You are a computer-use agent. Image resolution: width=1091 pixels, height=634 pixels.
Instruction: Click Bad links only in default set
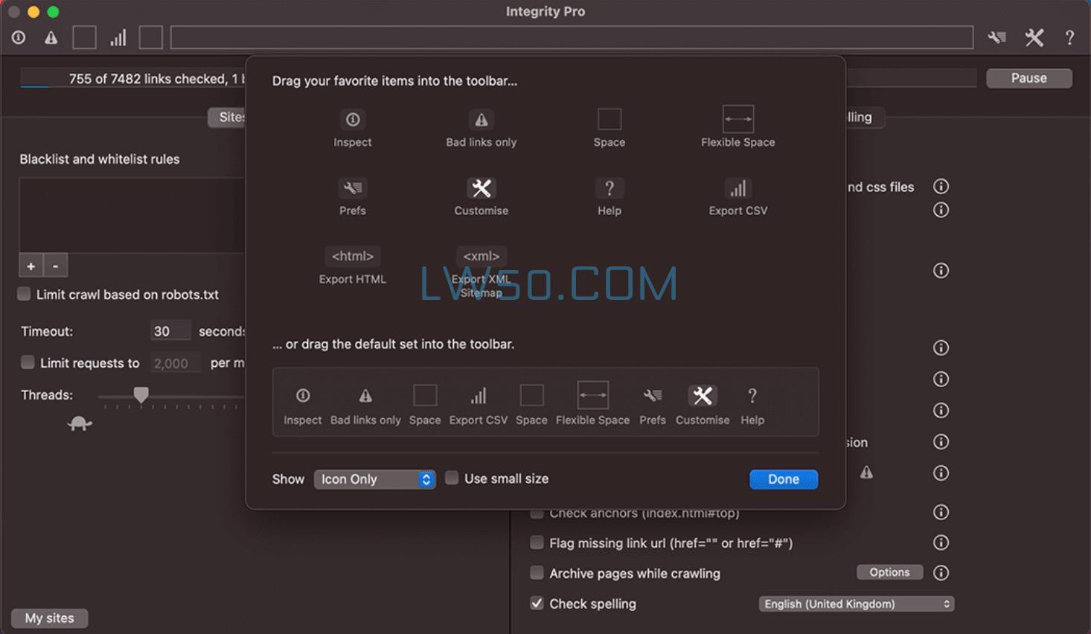click(365, 406)
